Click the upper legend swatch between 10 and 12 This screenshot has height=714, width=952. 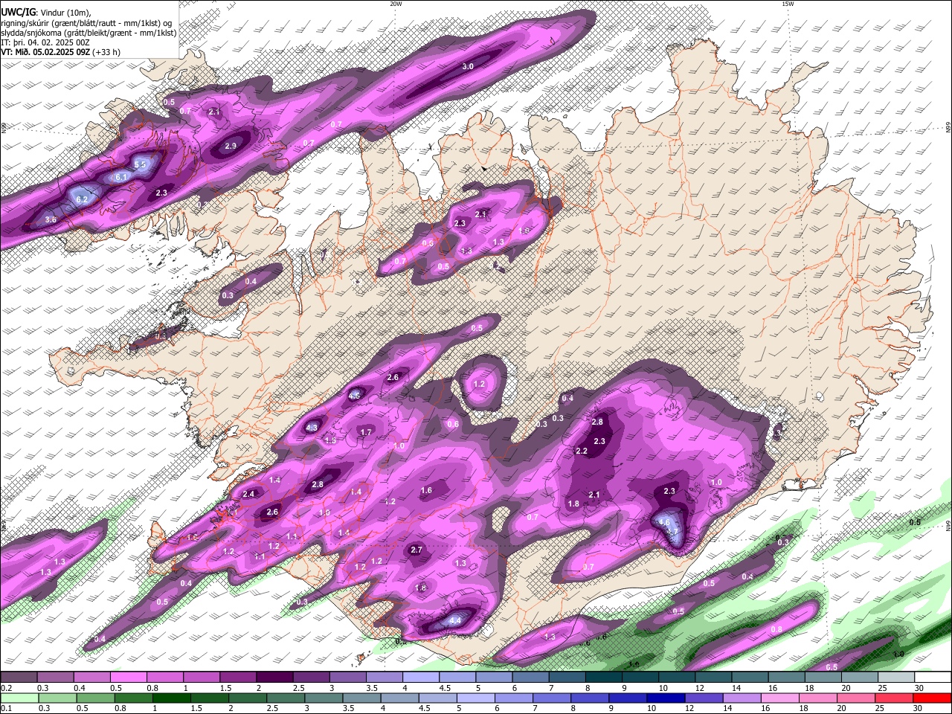tap(677, 677)
